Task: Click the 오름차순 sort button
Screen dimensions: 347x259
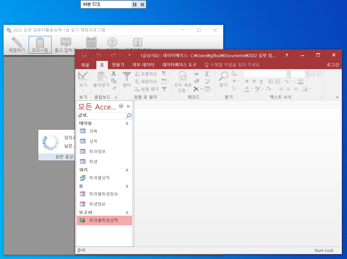Action: pos(146,74)
